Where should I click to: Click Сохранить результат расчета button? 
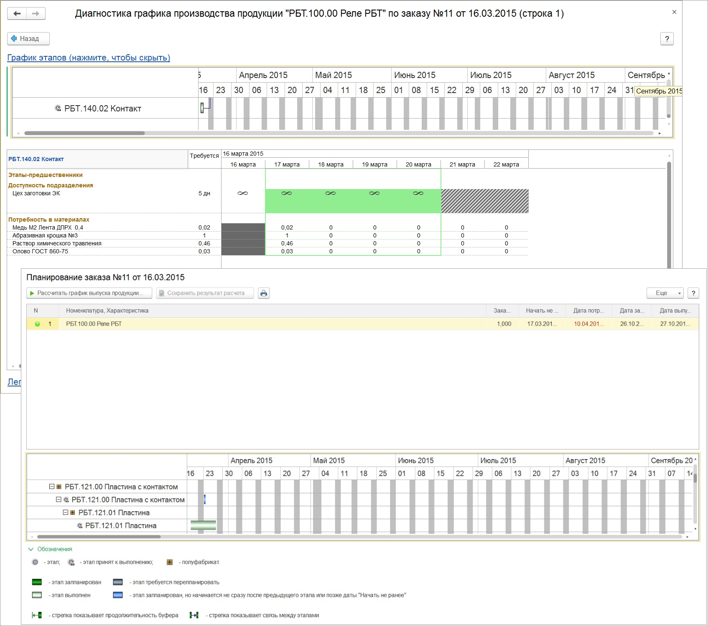click(205, 293)
